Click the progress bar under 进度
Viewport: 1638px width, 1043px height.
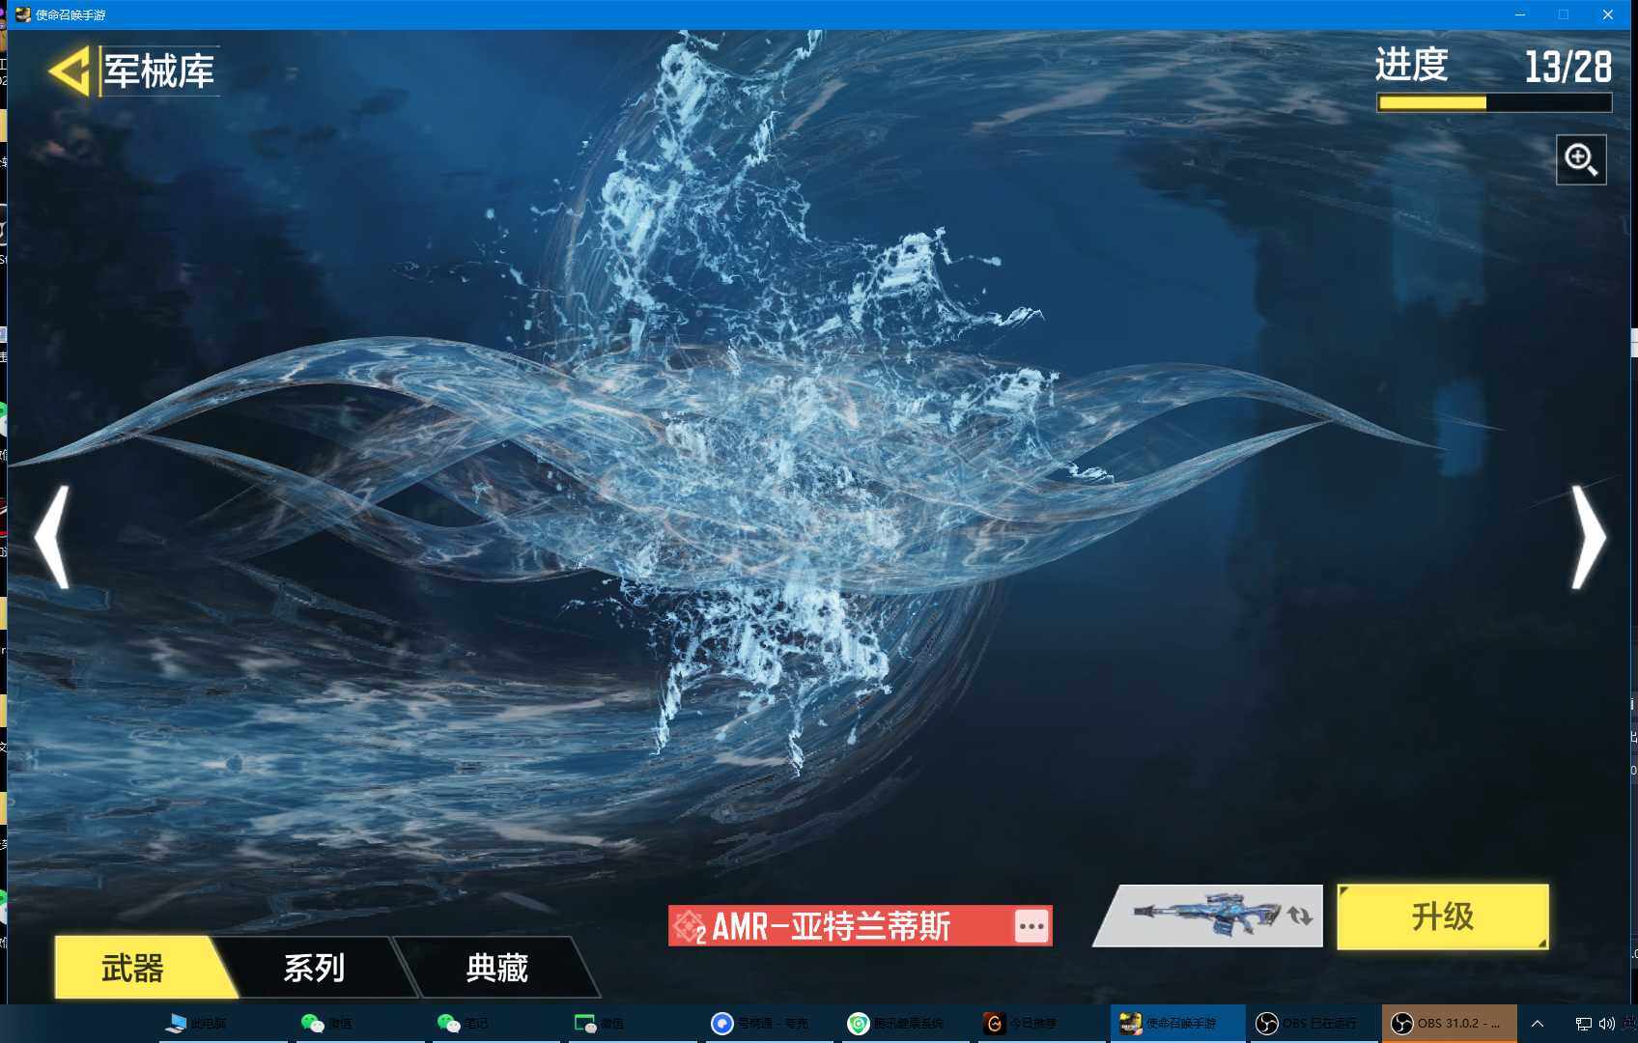(1494, 102)
